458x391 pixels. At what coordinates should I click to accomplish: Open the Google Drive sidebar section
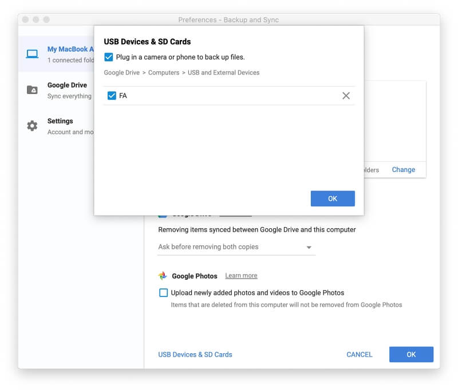point(56,90)
